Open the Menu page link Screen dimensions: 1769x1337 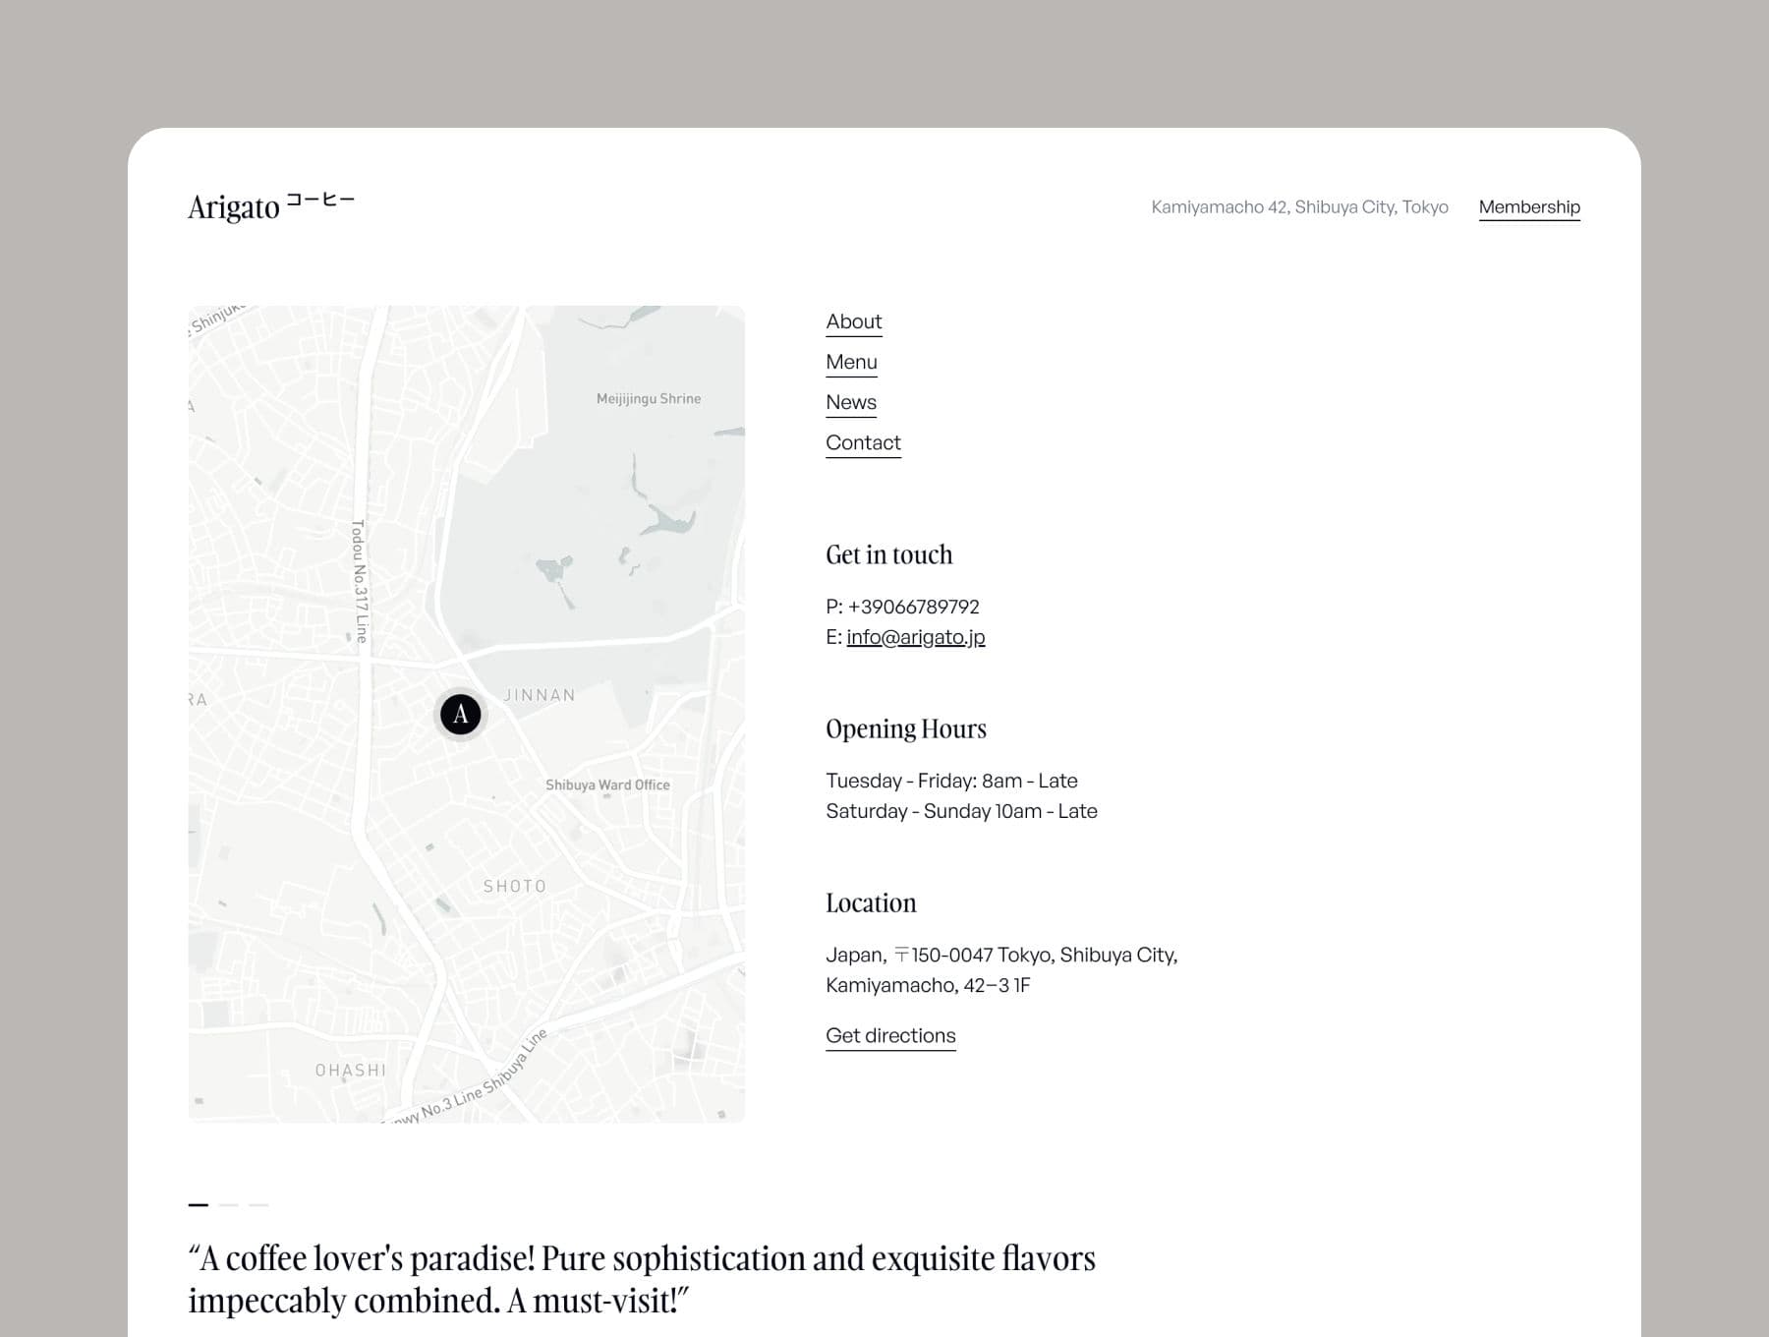[851, 363]
